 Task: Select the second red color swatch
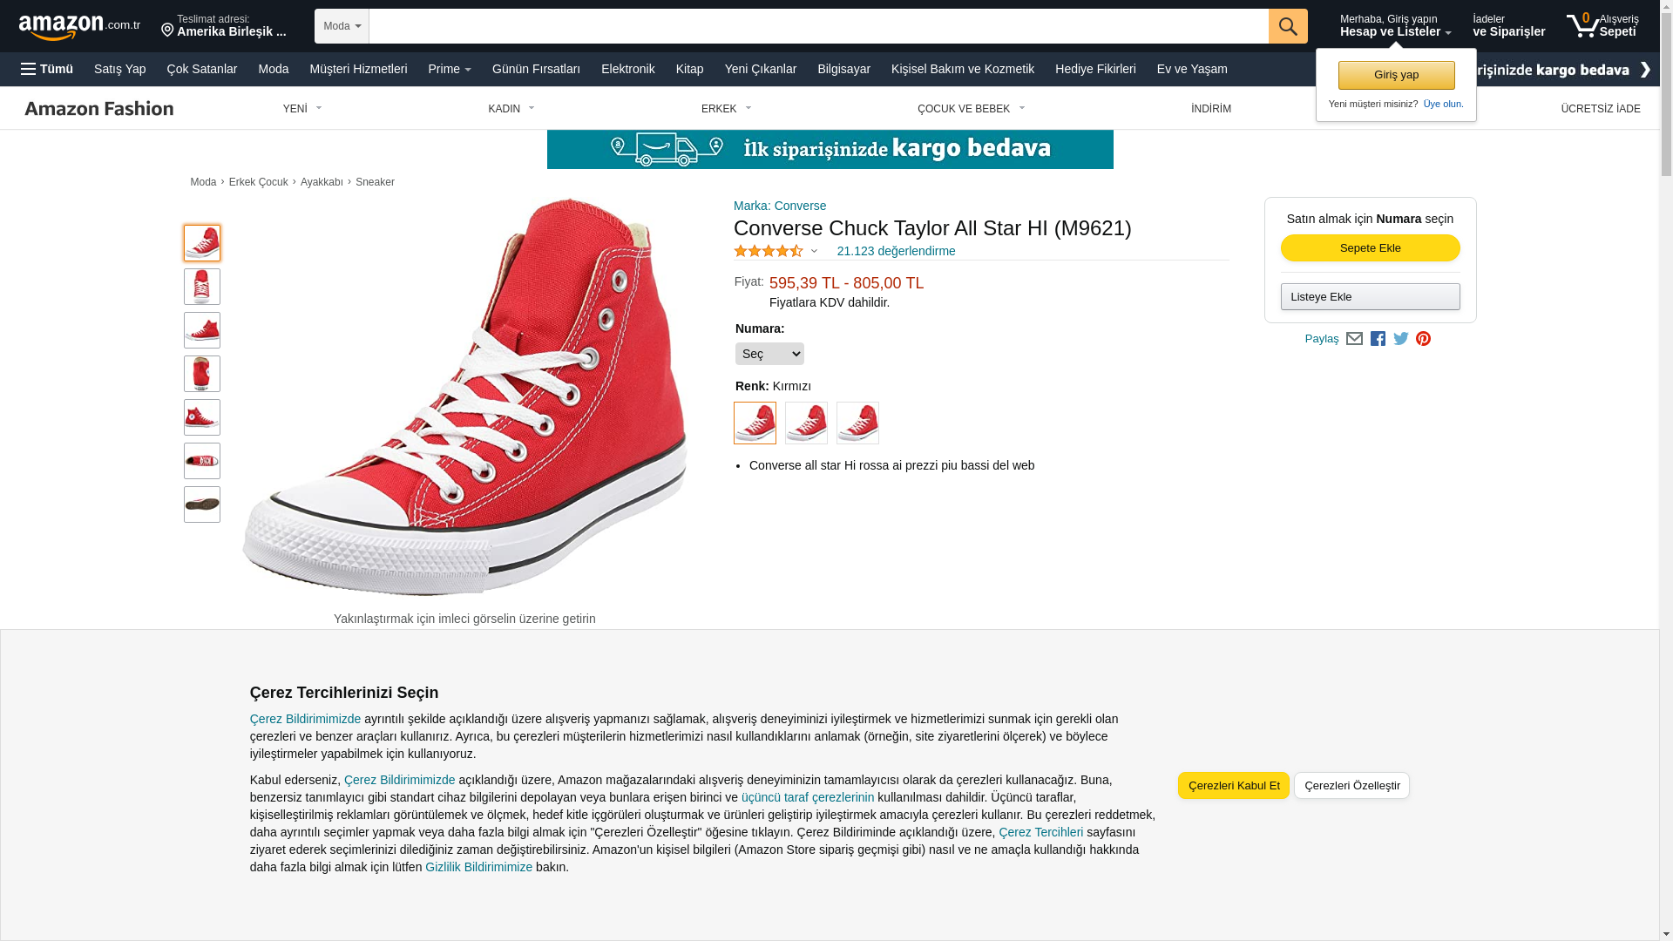point(806,423)
